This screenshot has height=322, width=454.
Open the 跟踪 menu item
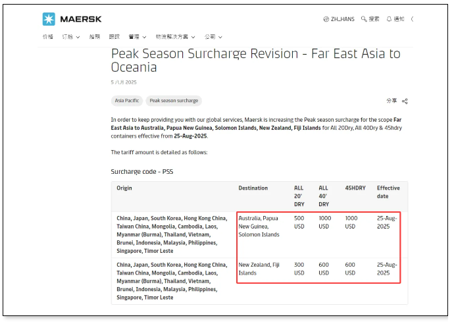point(114,36)
